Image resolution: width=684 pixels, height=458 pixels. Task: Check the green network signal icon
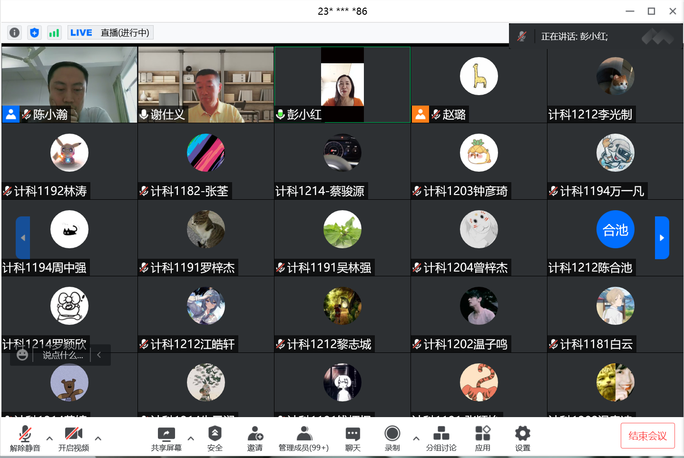point(54,32)
